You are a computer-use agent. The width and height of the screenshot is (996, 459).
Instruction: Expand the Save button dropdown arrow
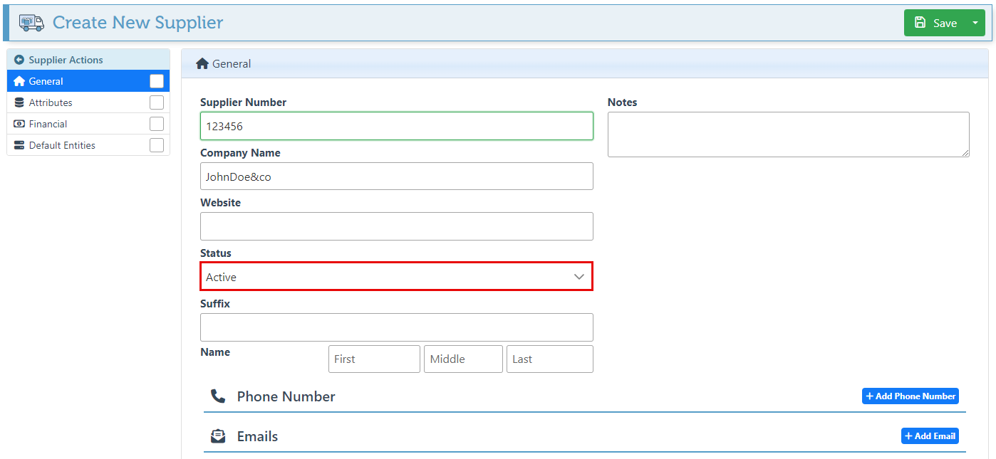click(975, 23)
